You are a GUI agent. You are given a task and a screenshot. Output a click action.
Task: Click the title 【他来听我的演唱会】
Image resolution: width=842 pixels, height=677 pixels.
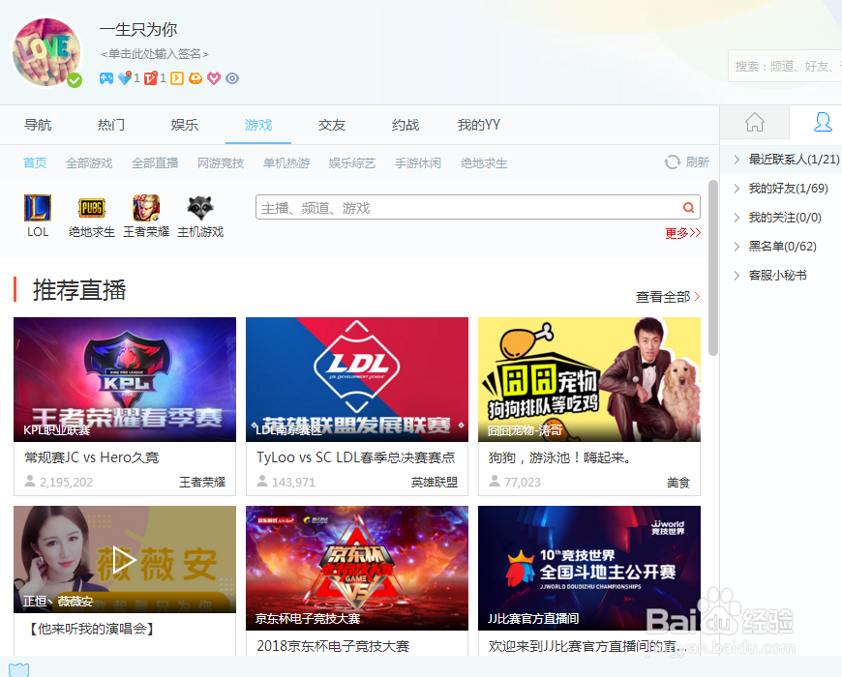(x=92, y=629)
